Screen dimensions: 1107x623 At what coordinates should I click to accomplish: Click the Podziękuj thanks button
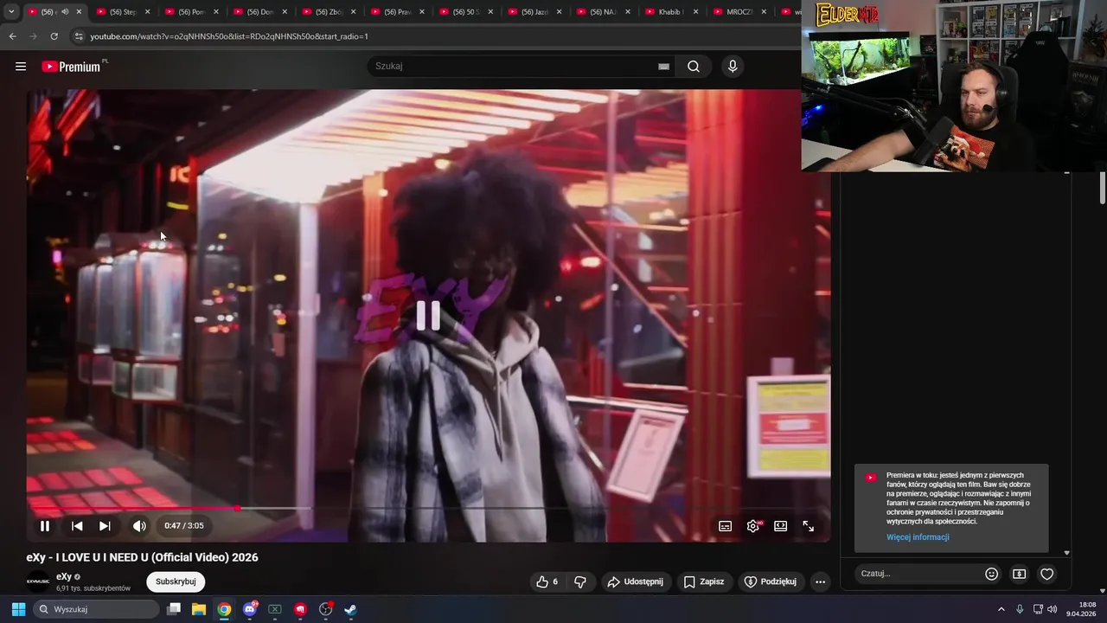pyautogui.click(x=770, y=581)
